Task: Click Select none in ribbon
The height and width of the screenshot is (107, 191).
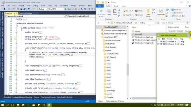Action: pos(177,13)
